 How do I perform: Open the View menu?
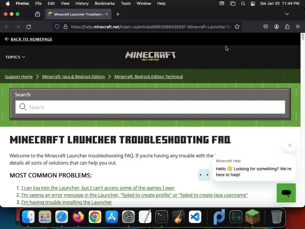pyautogui.click(x=65, y=4)
